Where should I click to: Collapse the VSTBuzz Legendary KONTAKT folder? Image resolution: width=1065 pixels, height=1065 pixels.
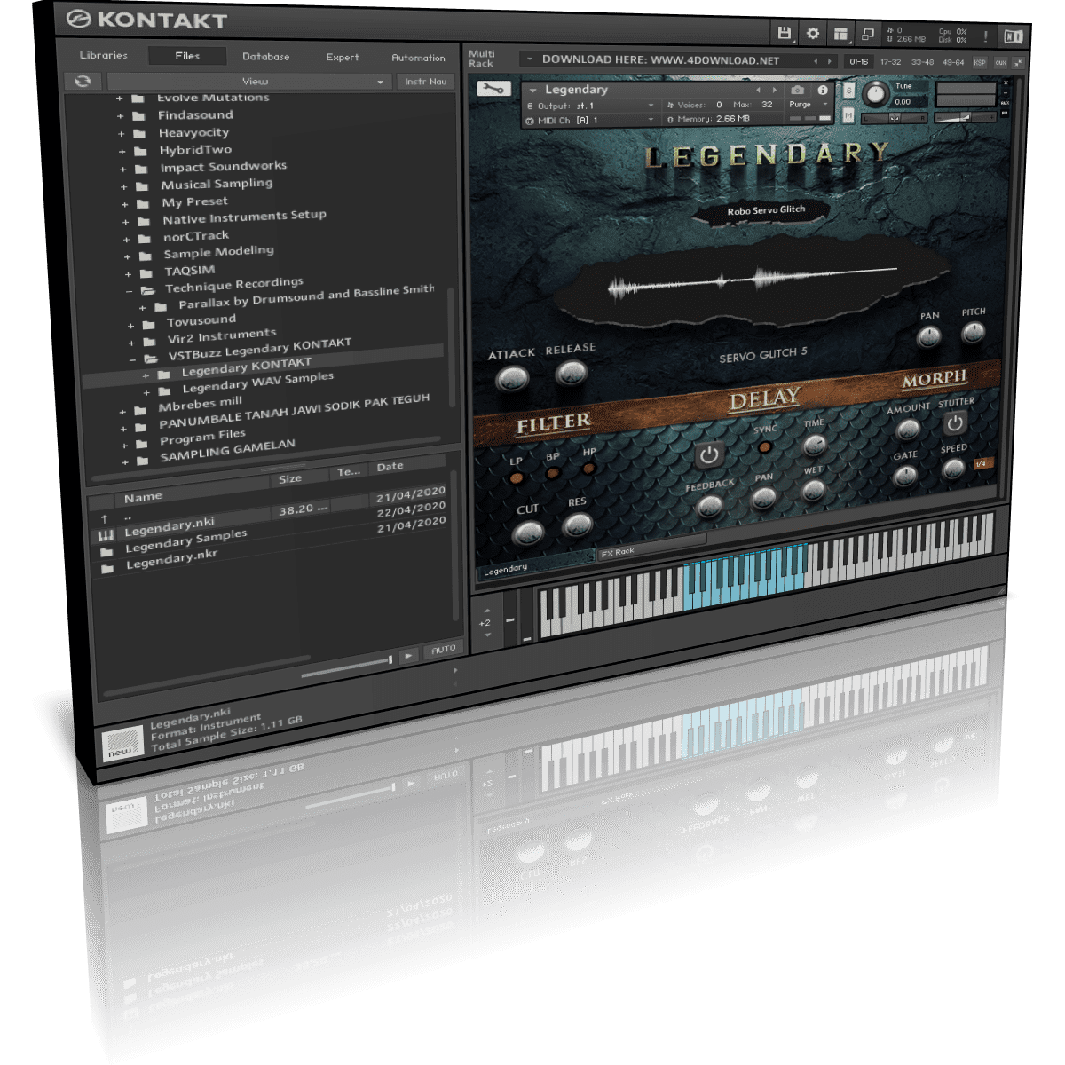click(131, 359)
